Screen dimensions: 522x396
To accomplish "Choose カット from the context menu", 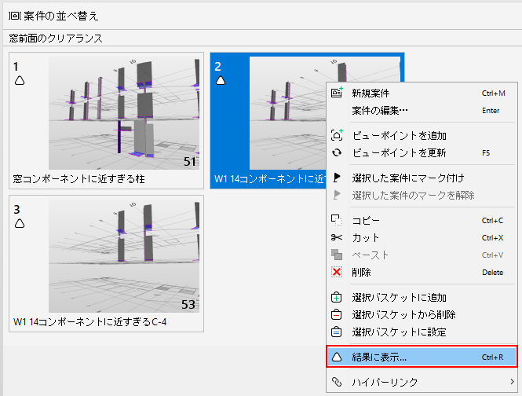I will pyautogui.click(x=422, y=237).
